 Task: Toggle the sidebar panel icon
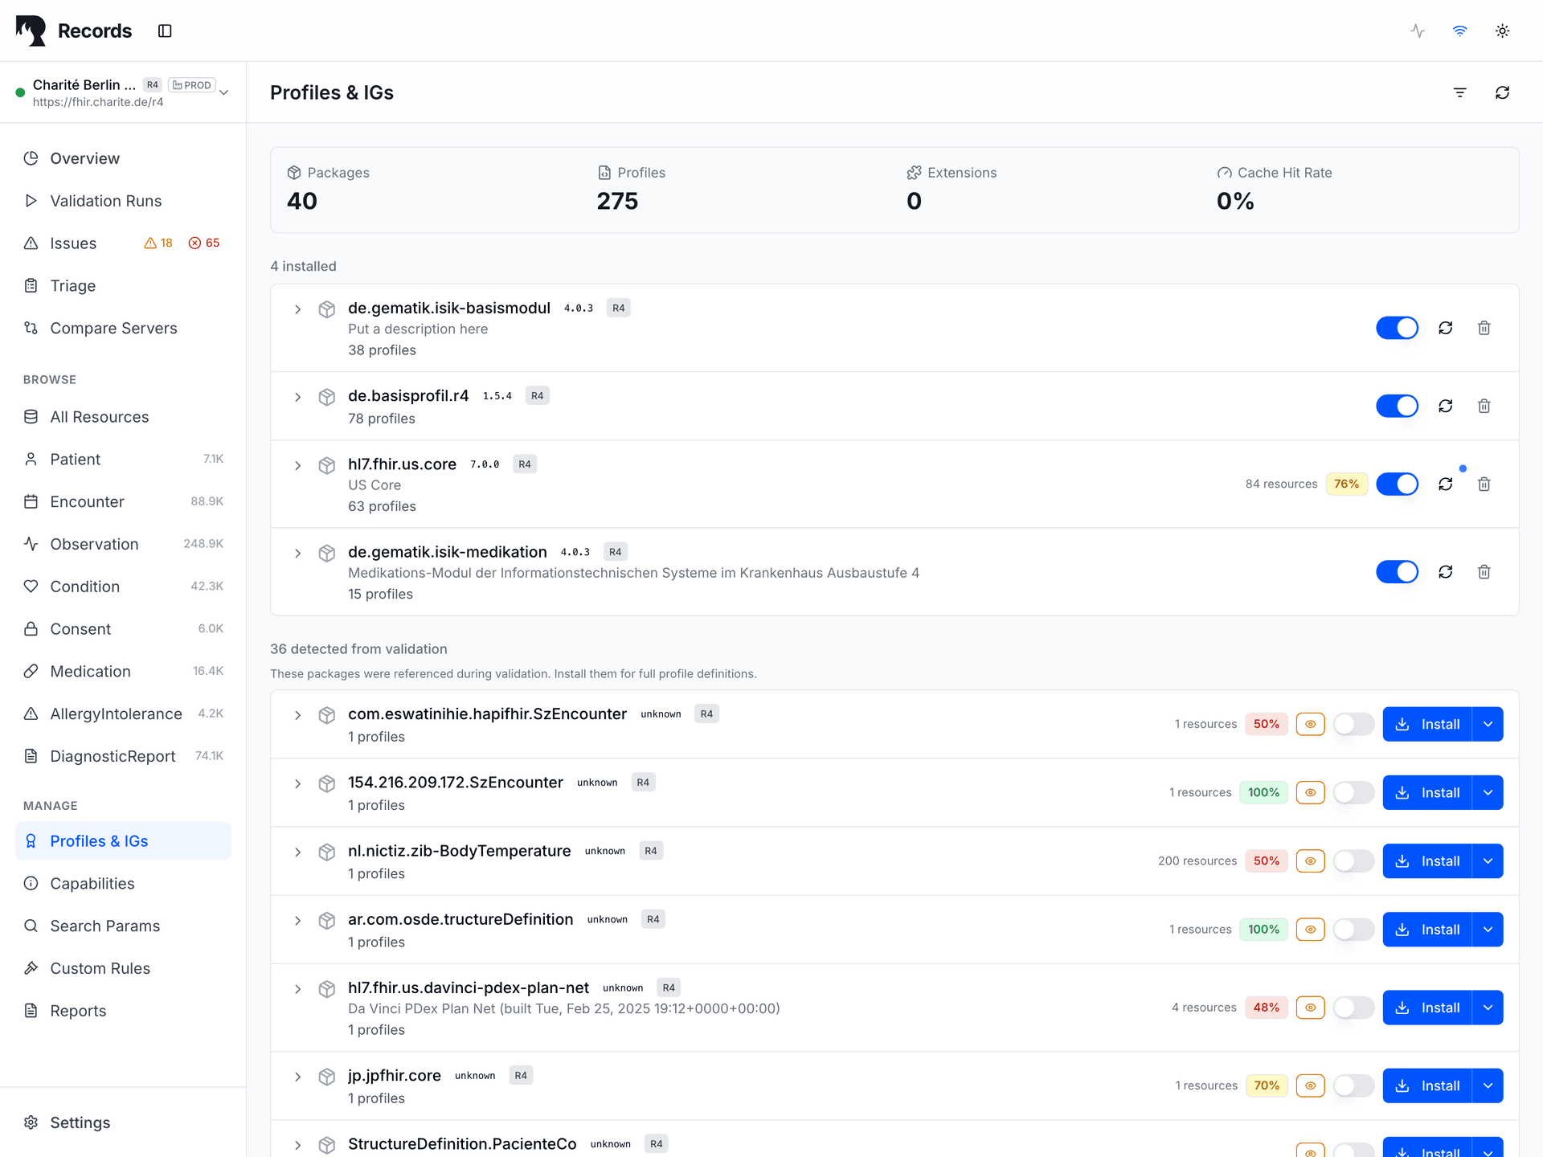[x=165, y=31]
